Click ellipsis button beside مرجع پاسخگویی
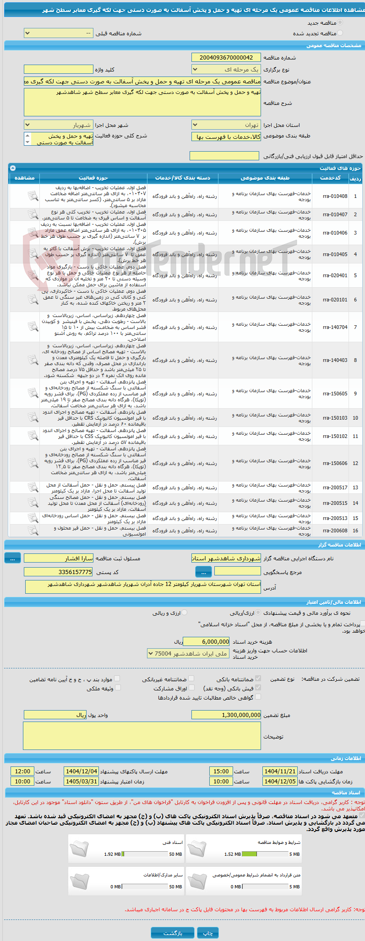 (203, 572)
